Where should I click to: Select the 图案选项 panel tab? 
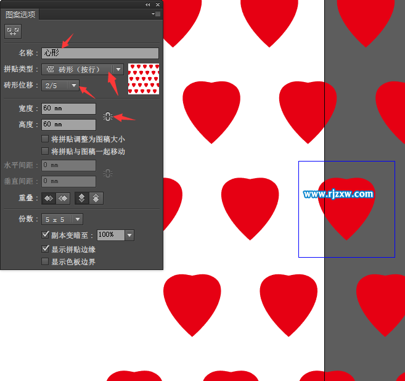(x=21, y=14)
